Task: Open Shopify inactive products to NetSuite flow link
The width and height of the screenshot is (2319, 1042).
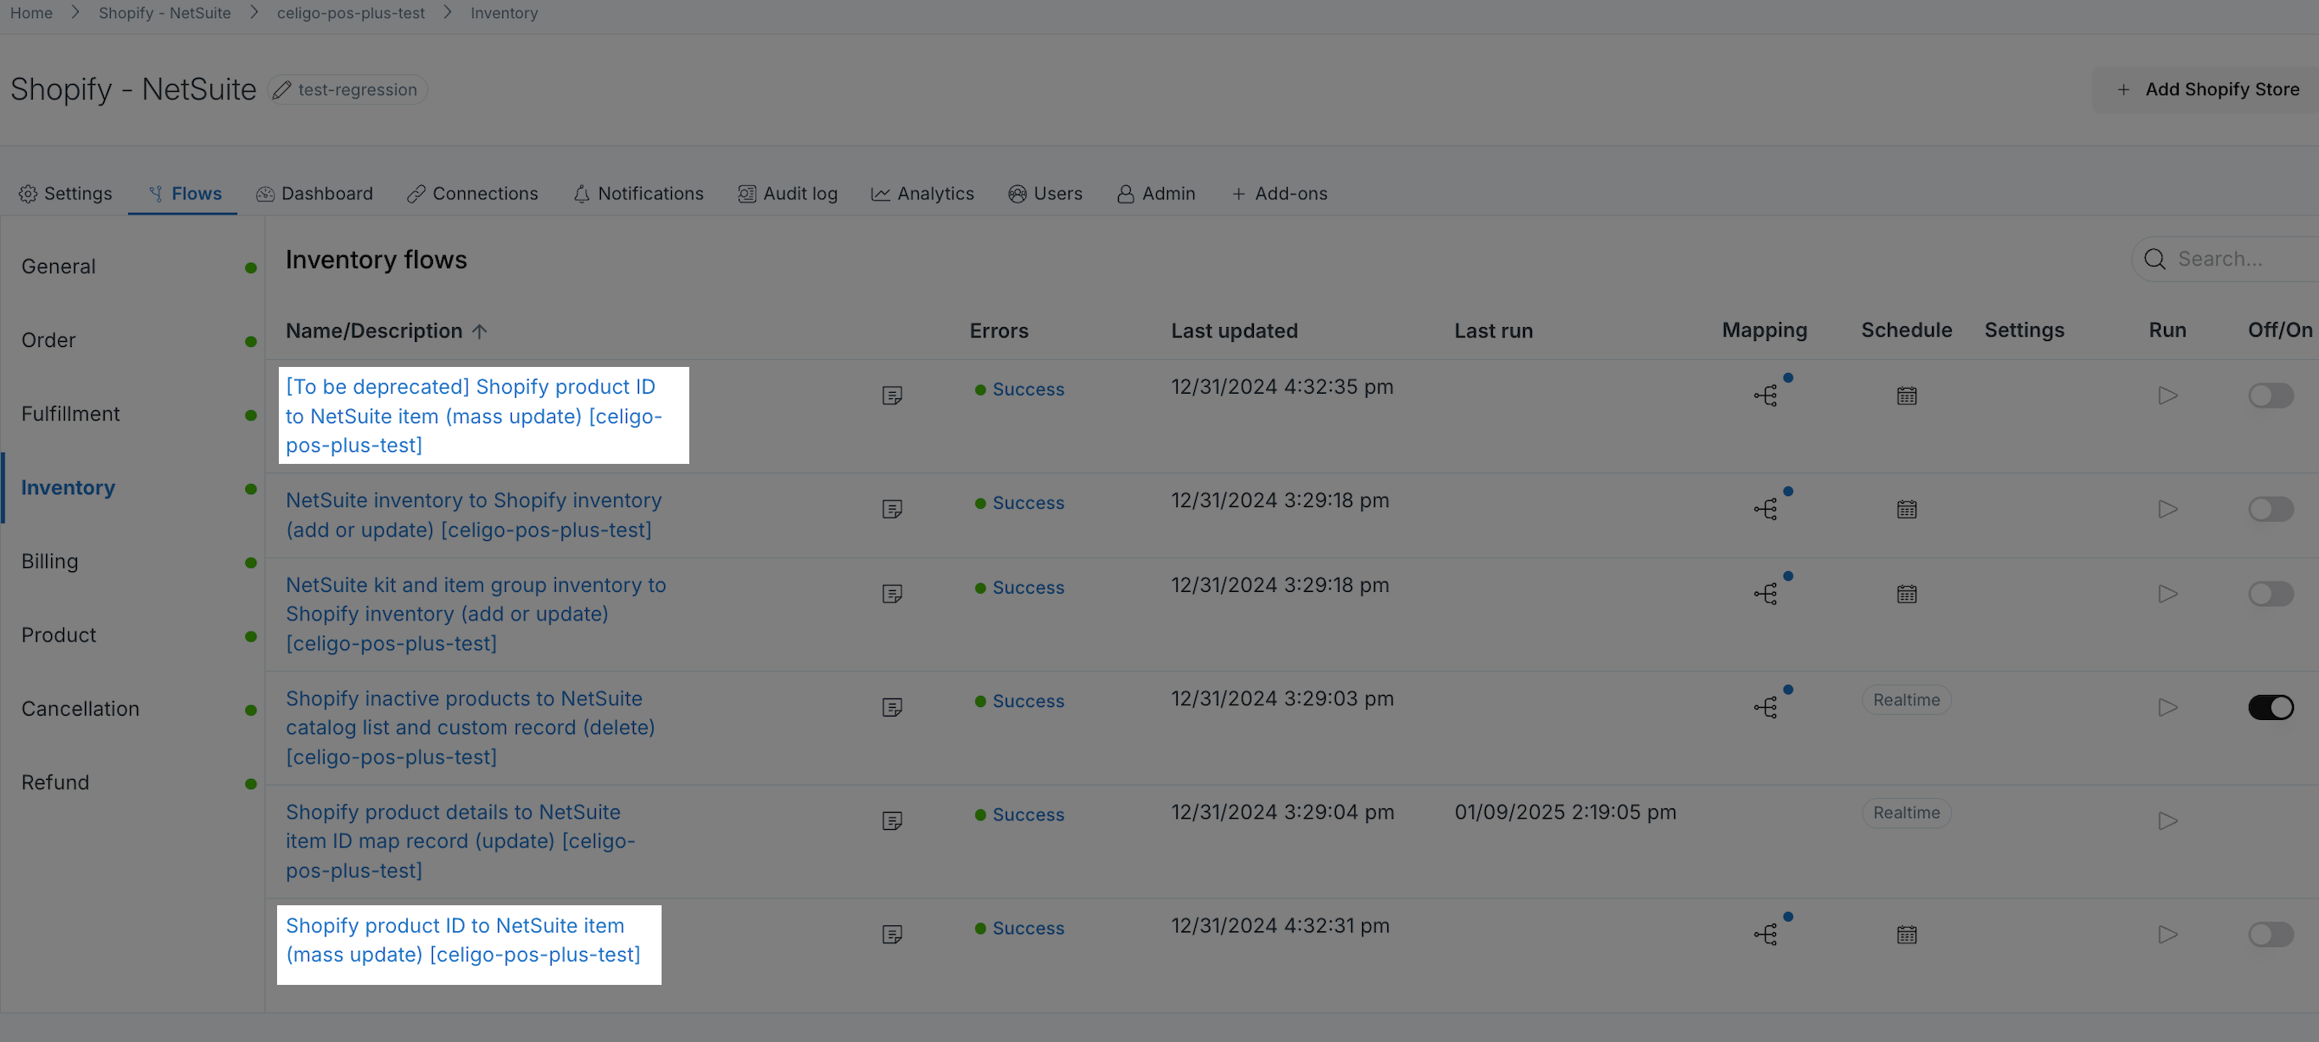Action: pyautogui.click(x=470, y=727)
